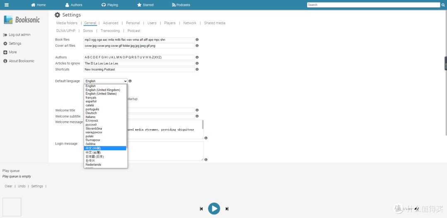Viewport: 447px width, 218px height.
Task: Click info icon beside Book files
Action: click(x=197, y=40)
